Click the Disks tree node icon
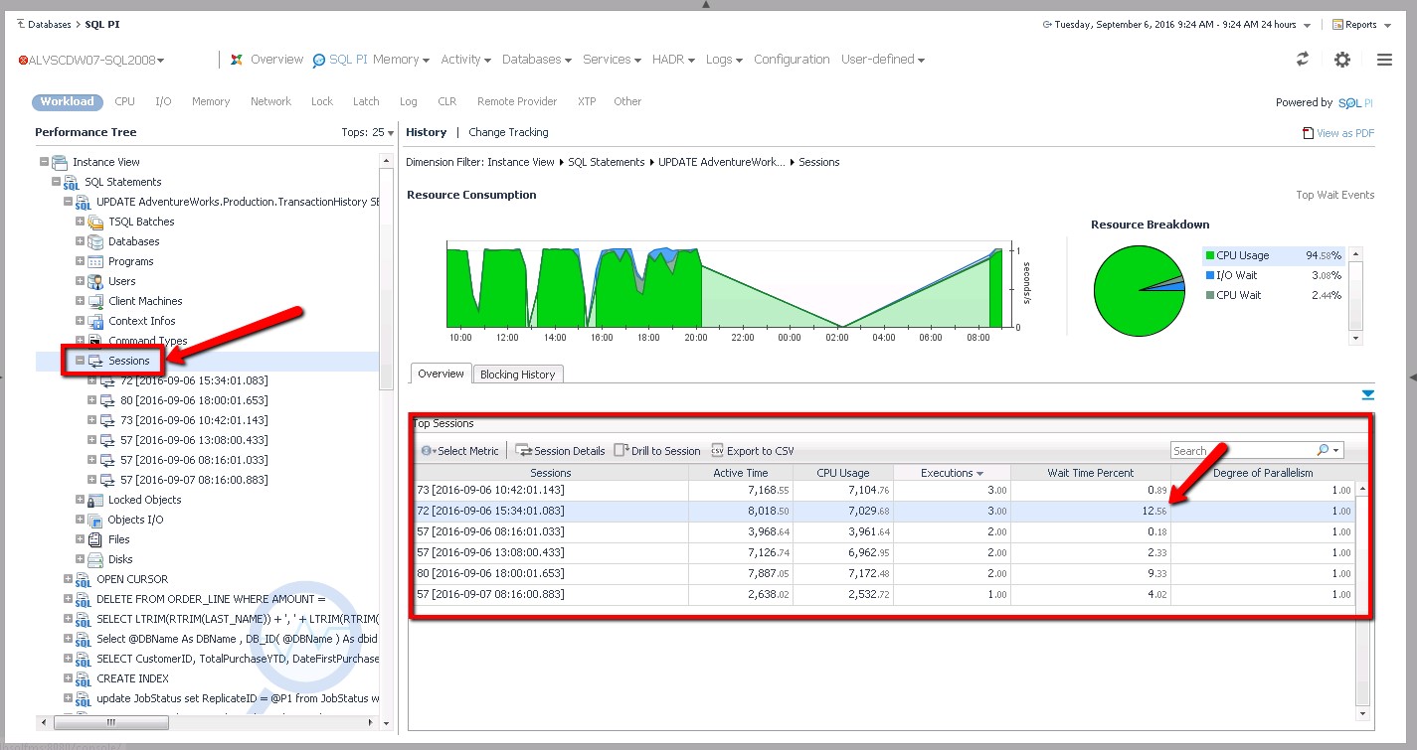The width and height of the screenshot is (1417, 750). [95, 559]
